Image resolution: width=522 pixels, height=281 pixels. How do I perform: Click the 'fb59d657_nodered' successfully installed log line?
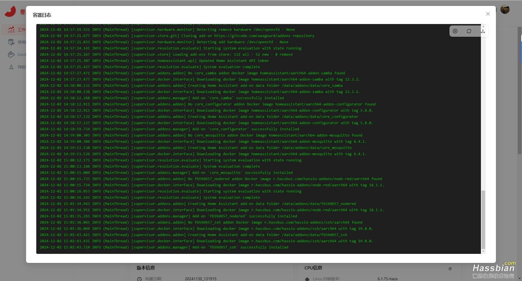[x=168, y=216]
